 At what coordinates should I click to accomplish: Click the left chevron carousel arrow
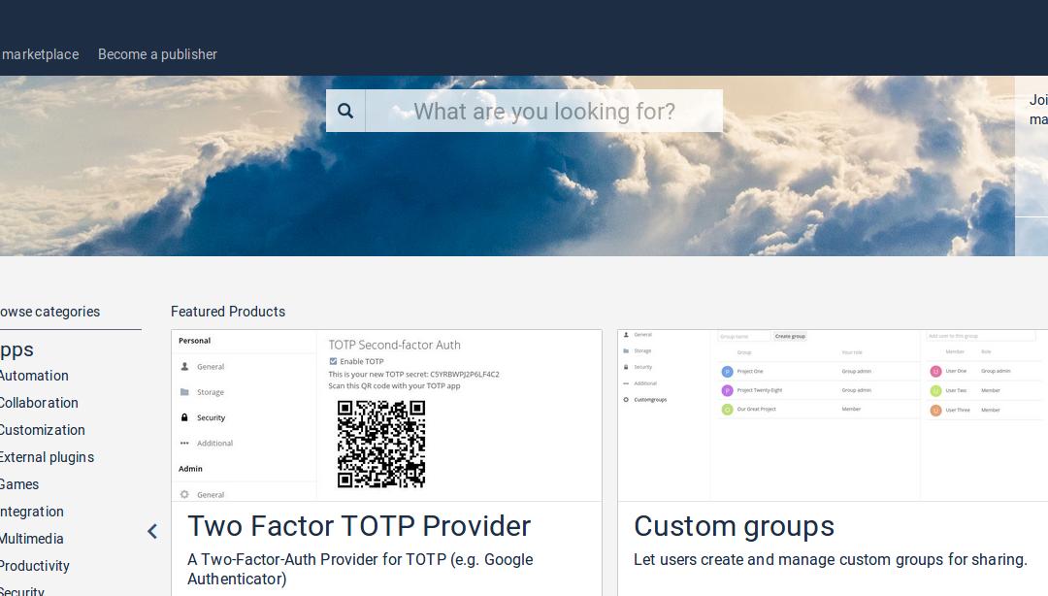click(152, 531)
